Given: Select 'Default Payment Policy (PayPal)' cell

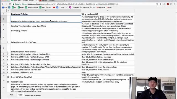Looking at the screenshot, I should coord(46,48).
